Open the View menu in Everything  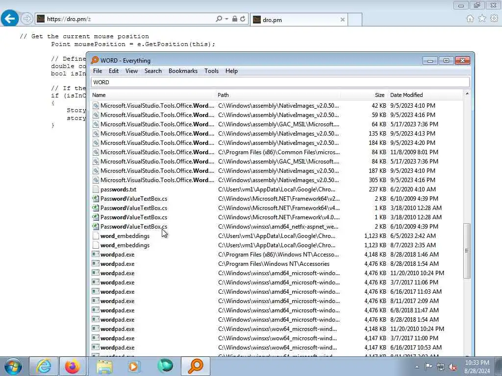[131, 71]
